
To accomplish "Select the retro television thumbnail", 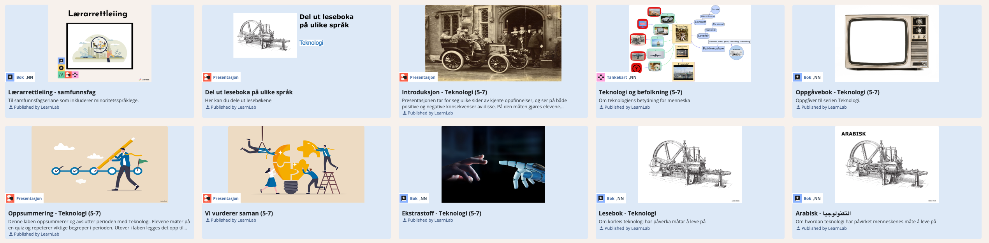I will point(887,43).
